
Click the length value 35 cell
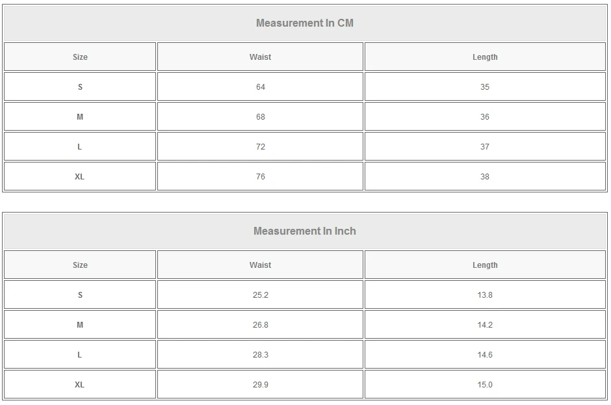485,87
